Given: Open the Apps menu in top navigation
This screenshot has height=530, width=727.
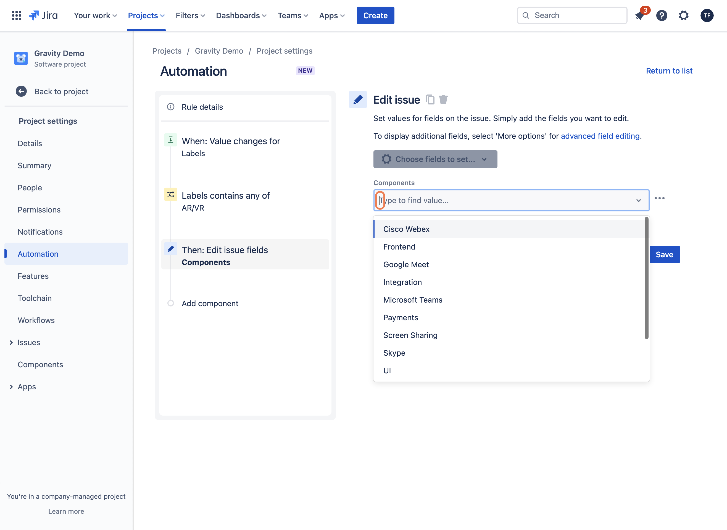Looking at the screenshot, I should 332,15.
